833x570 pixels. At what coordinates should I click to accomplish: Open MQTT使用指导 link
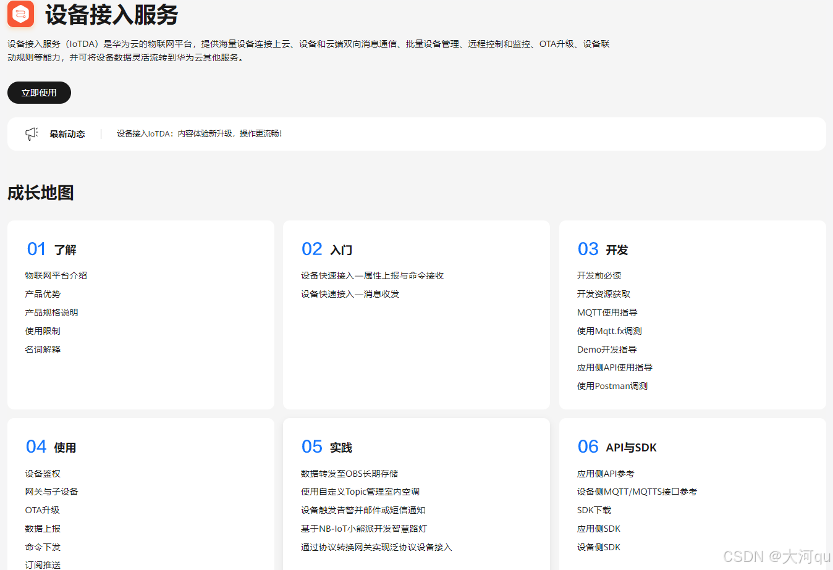pyautogui.click(x=607, y=312)
